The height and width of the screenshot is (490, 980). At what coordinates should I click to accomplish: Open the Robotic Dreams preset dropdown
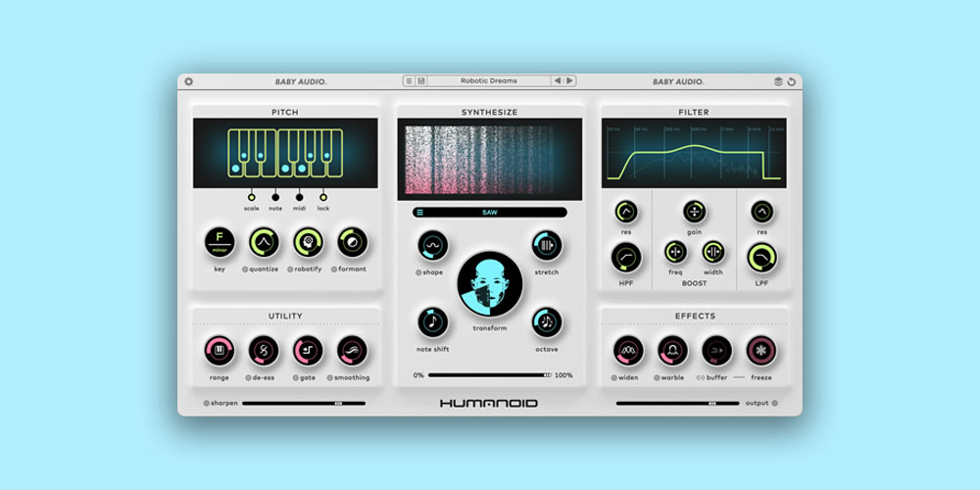click(x=489, y=81)
